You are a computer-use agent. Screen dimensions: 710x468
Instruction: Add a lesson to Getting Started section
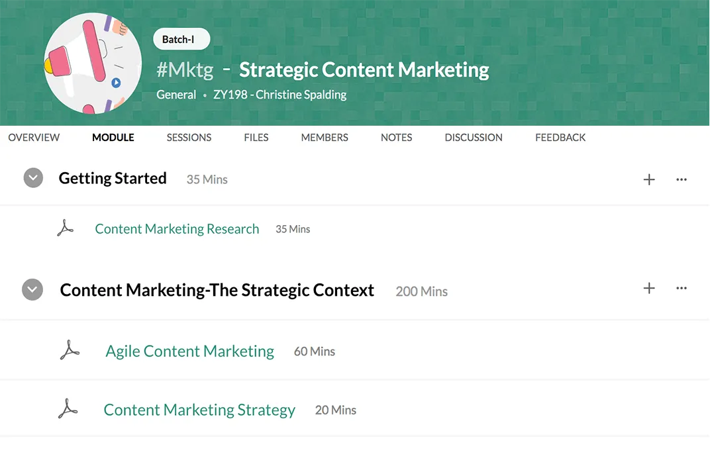pyautogui.click(x=649, y=179)
